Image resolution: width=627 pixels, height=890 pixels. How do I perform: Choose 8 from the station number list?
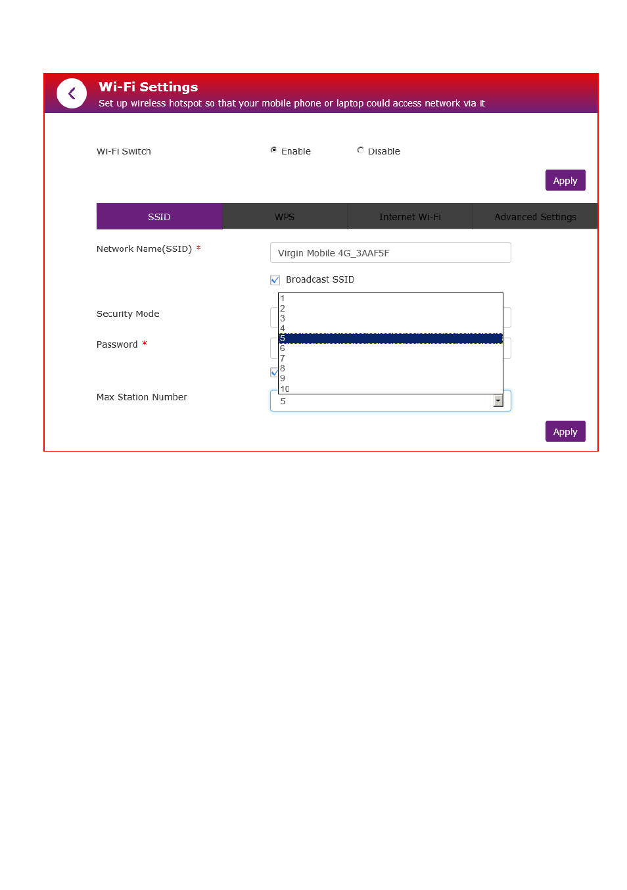point(390,369)
